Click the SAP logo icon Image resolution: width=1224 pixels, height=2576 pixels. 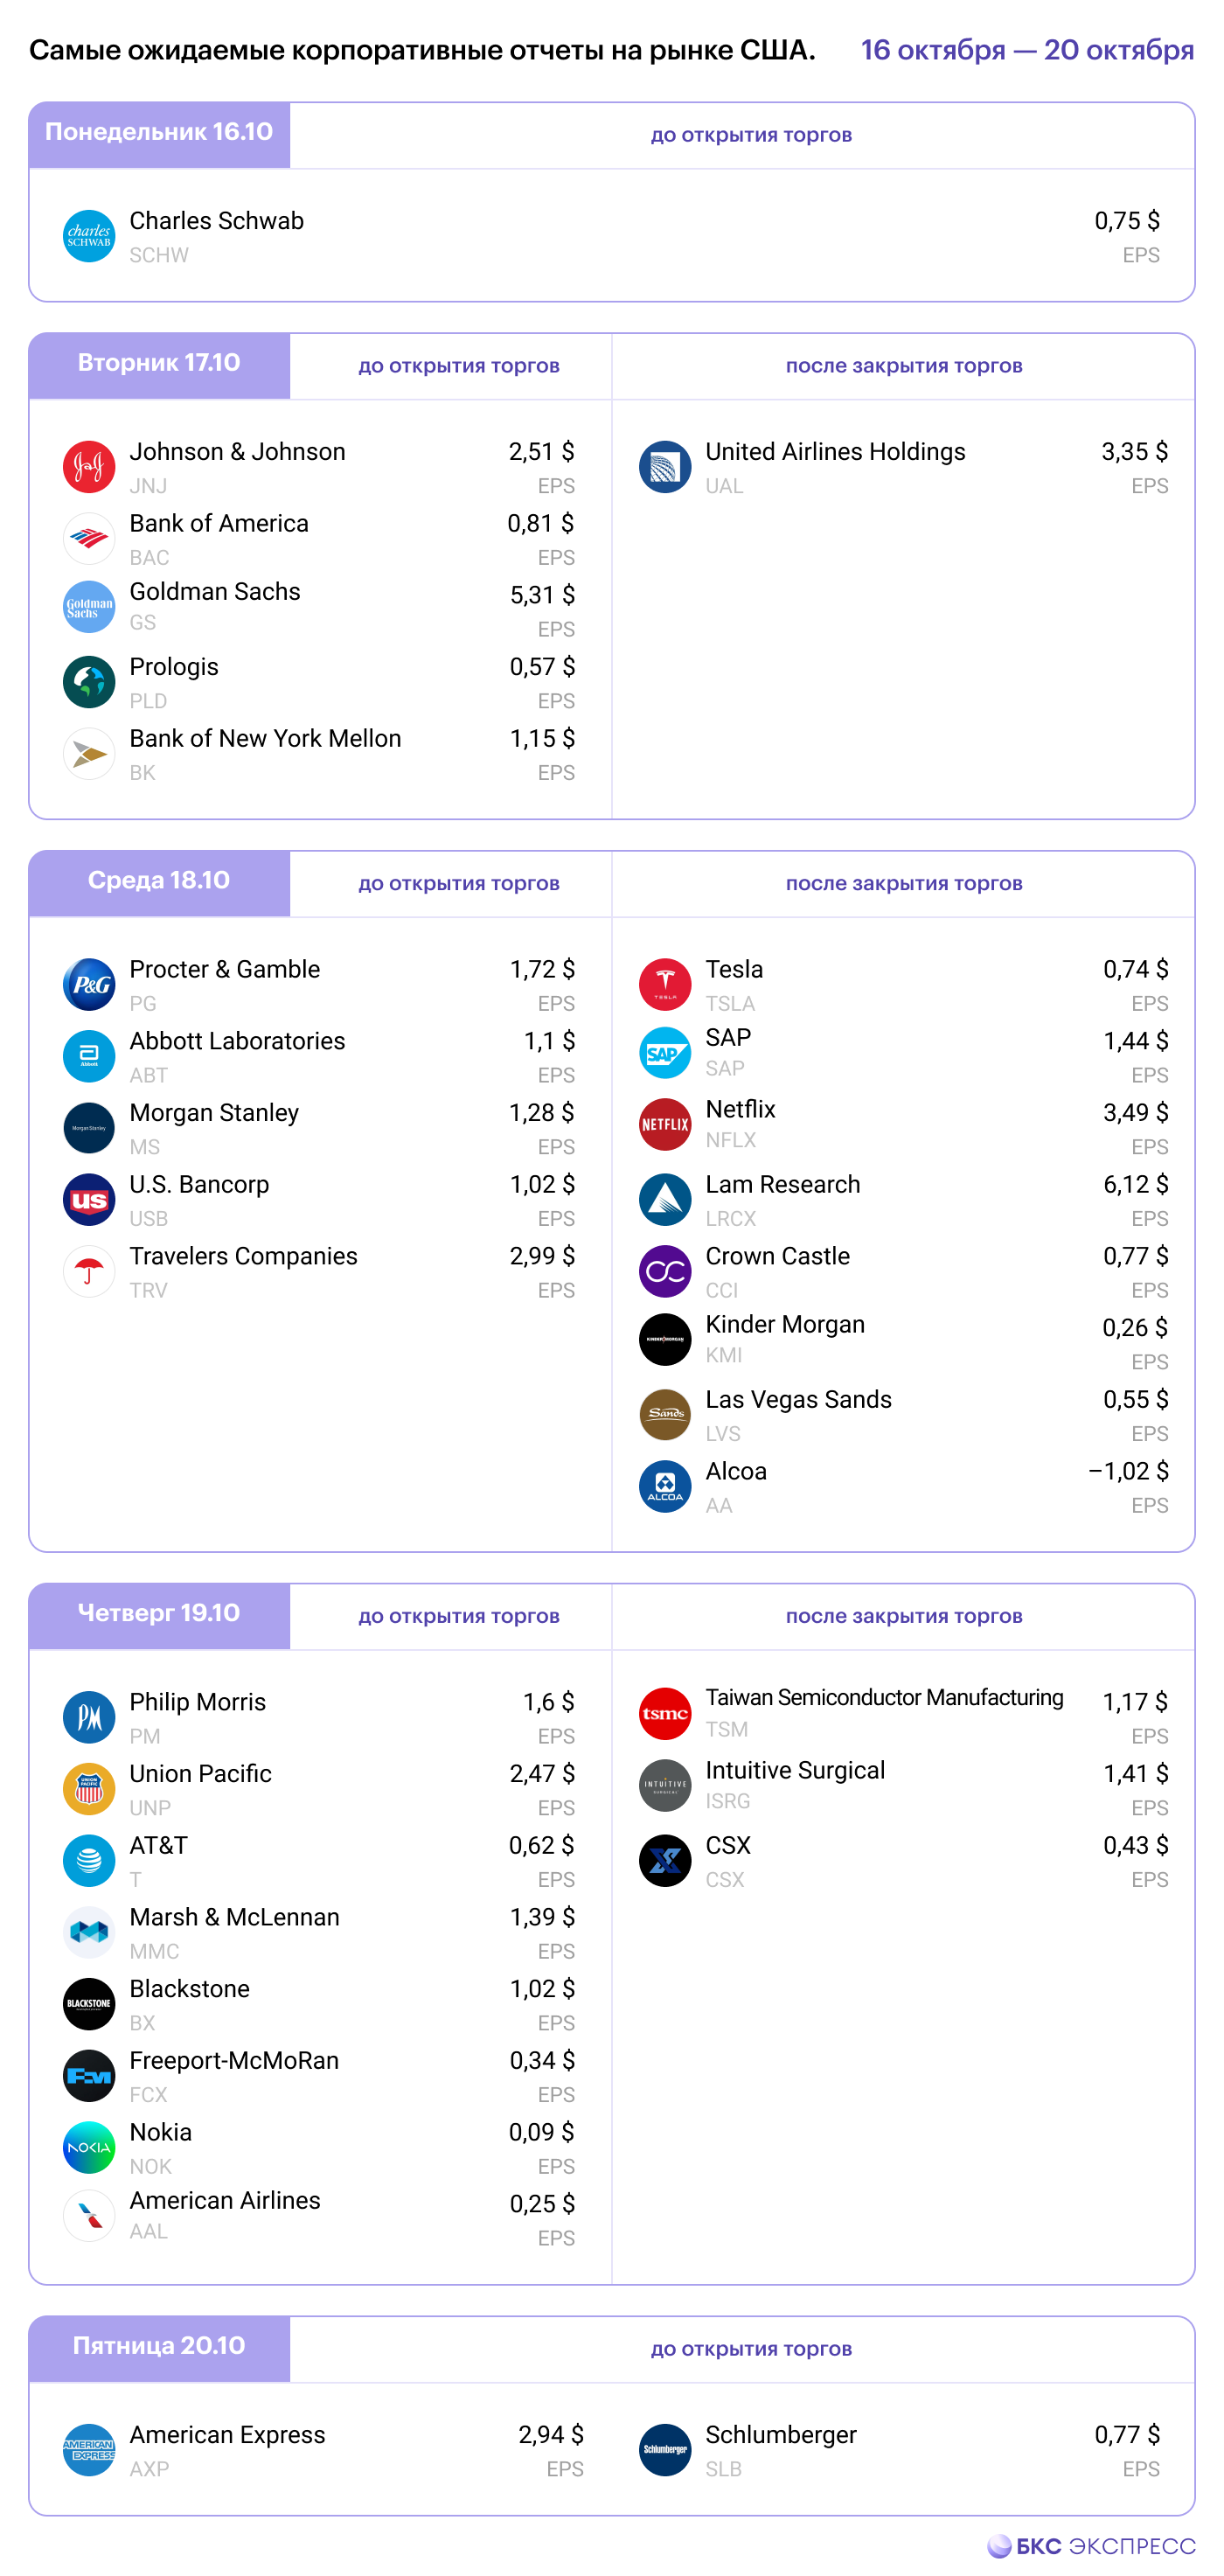pos(665,1053)
